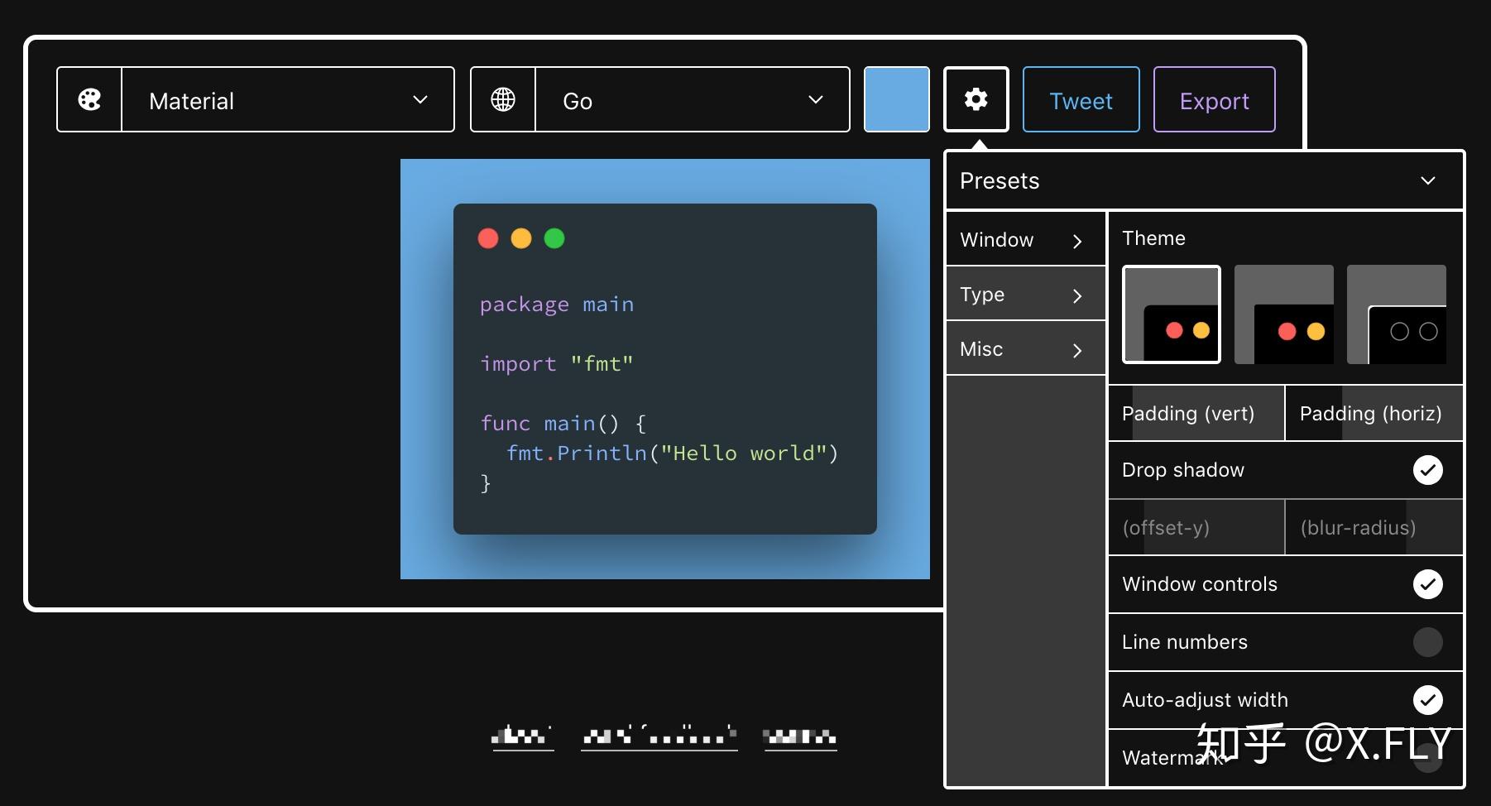Open settings via the gear icon
This screenshot has height=806, width=1491.
[976, 99]
